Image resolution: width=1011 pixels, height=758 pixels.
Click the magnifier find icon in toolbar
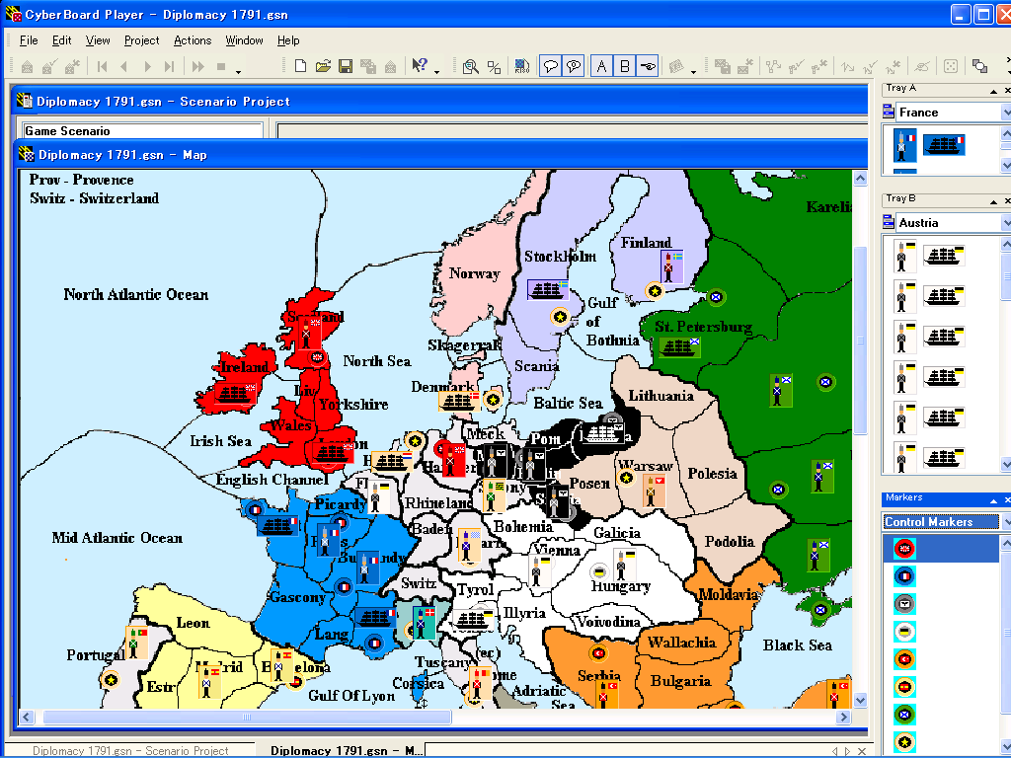coord(471,66)
